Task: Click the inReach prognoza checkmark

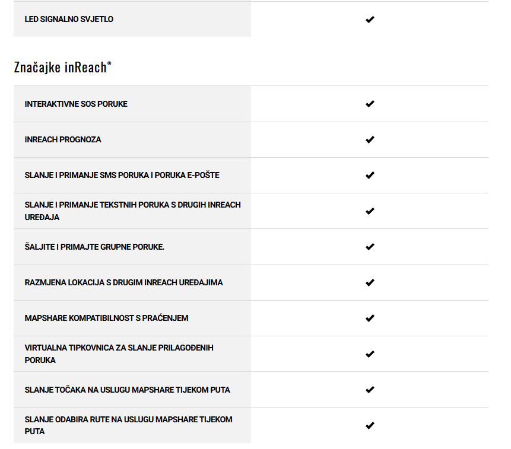Action: 370,140
